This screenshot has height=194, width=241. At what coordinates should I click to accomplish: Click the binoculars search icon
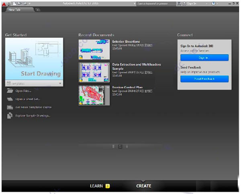point(179,4)
